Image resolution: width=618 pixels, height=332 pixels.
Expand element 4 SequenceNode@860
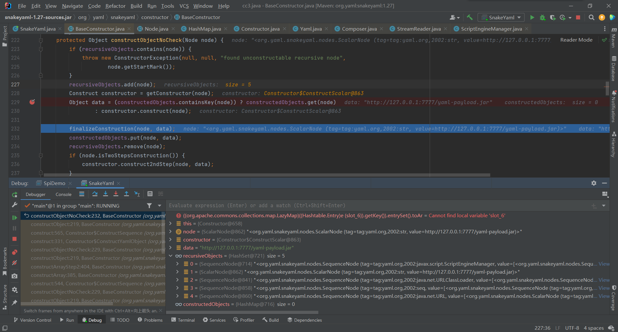coord(177,296)
